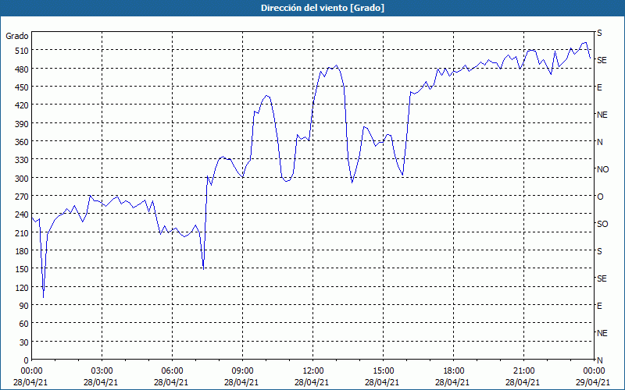Click the 03:00 time axis label

coord(102,371)
